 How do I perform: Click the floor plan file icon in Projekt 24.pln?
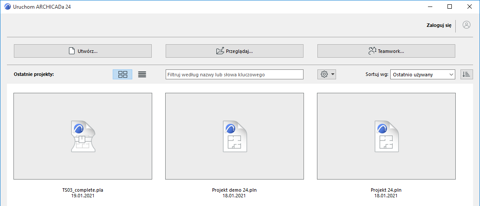point(386,136)
